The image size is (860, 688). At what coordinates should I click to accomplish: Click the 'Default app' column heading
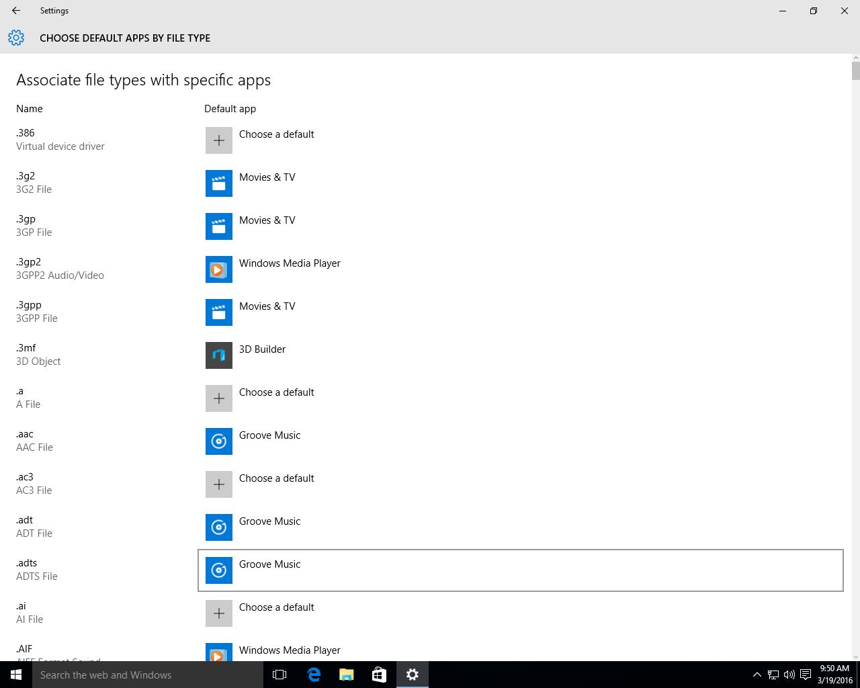pos(230,109)
